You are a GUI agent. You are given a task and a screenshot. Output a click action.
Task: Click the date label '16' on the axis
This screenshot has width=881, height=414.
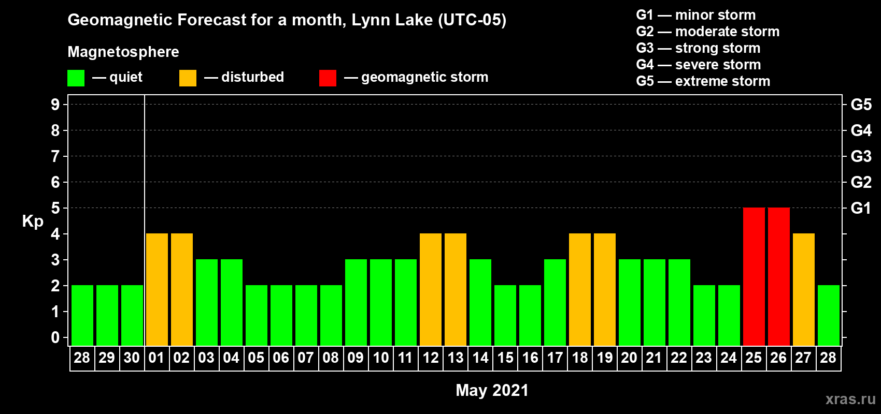click(530, 358)
